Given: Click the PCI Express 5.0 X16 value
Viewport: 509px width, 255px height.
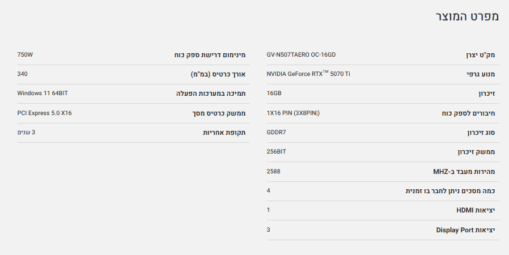Looking at the screenshot, I should tap(45, 113).
